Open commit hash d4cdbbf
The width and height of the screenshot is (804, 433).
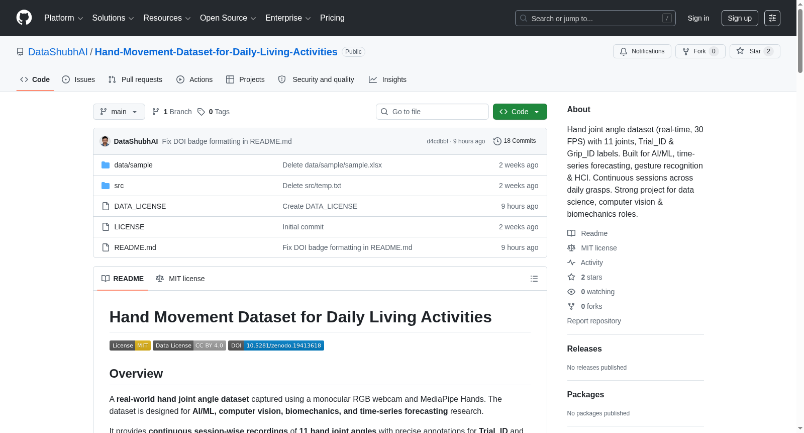click(x=438, y=141)
